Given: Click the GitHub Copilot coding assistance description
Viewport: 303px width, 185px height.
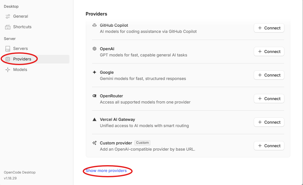Looking at the screenshot, I should tap(148, 32).
